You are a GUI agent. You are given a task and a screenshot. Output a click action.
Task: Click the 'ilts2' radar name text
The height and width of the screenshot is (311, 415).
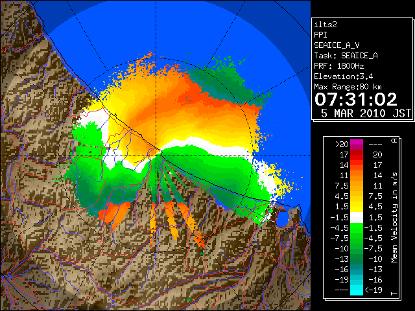point(326,25)
